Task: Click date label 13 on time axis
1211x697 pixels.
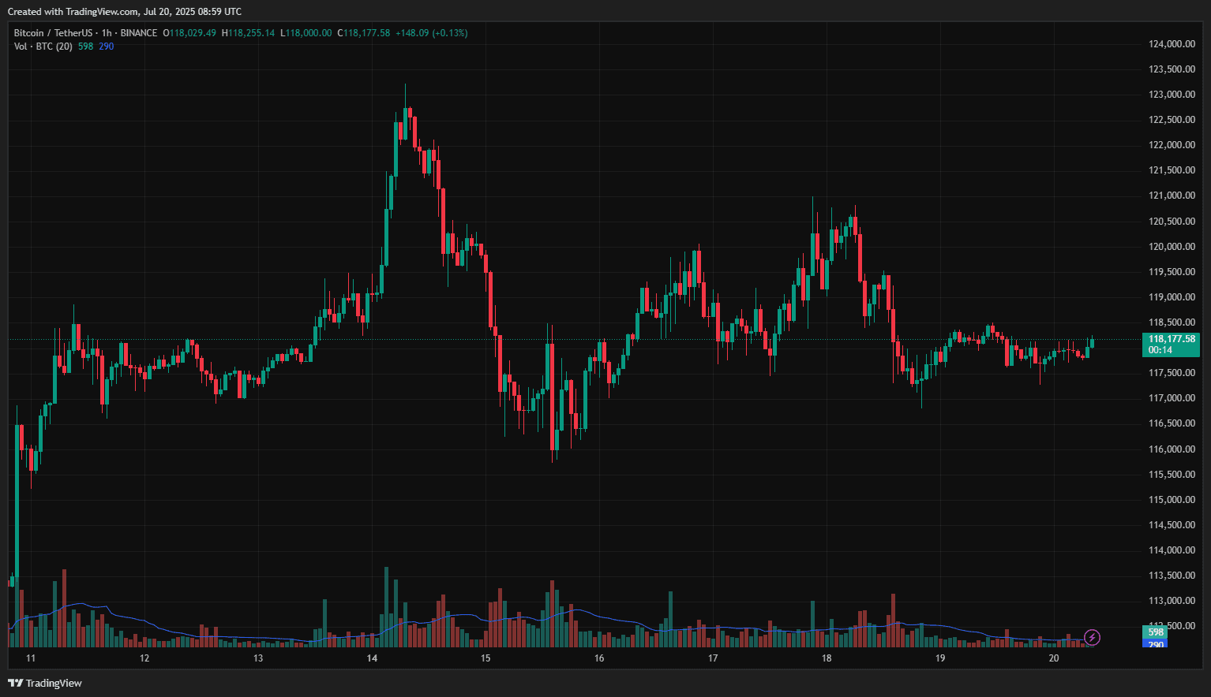Action: [258, 658]
